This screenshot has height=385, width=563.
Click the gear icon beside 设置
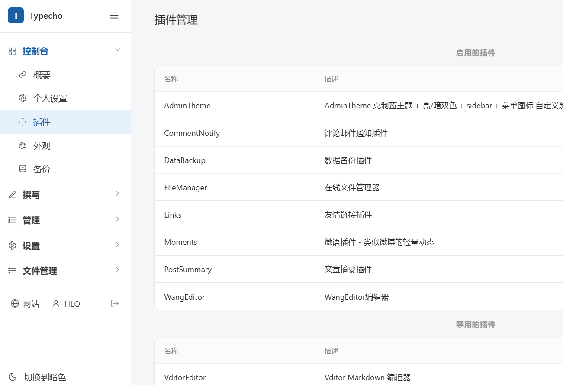(13, 246)
